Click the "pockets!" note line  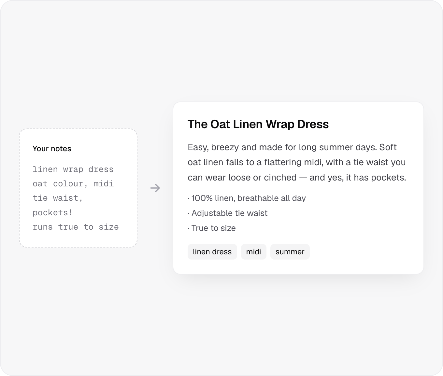tap(52, 213)
